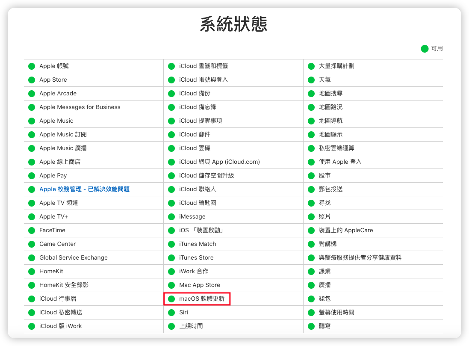The image size is (469, 346).
Task: Click the HomeKit 安全錄影 entry
Action: [x=64, y=285]
